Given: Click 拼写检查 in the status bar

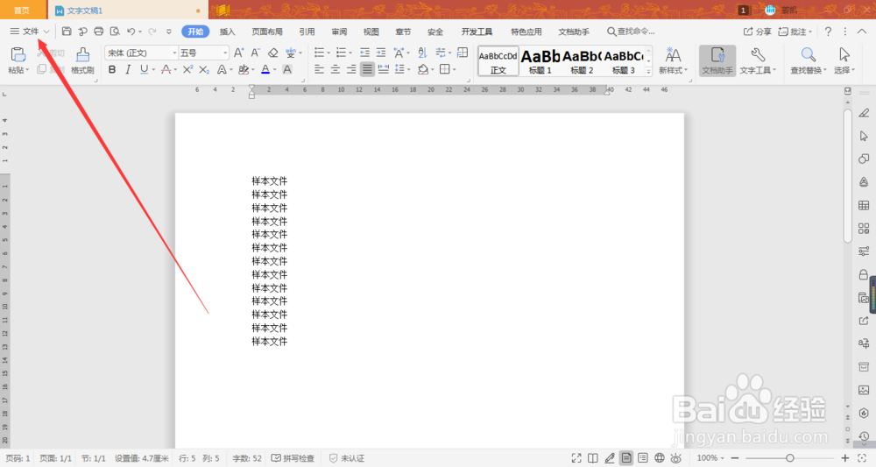Looking at the screenshot, I should coord(293,458).
